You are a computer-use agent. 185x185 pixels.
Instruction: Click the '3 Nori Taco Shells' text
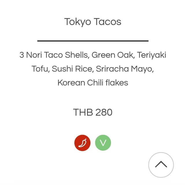[x=54, y=55]
